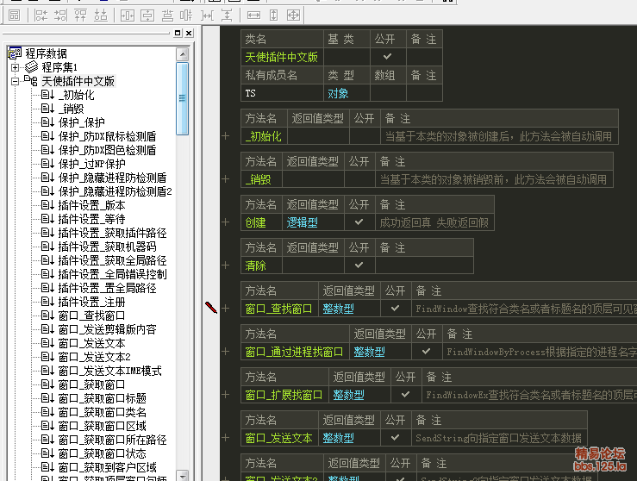637x481 pixels.
Task: Toggle the 公开 checkmark for method 创建
Action: click(x=359, y=222)
